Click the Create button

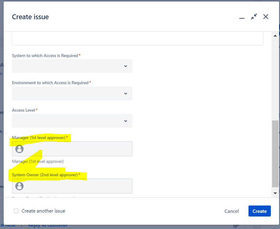coord(259,211)
